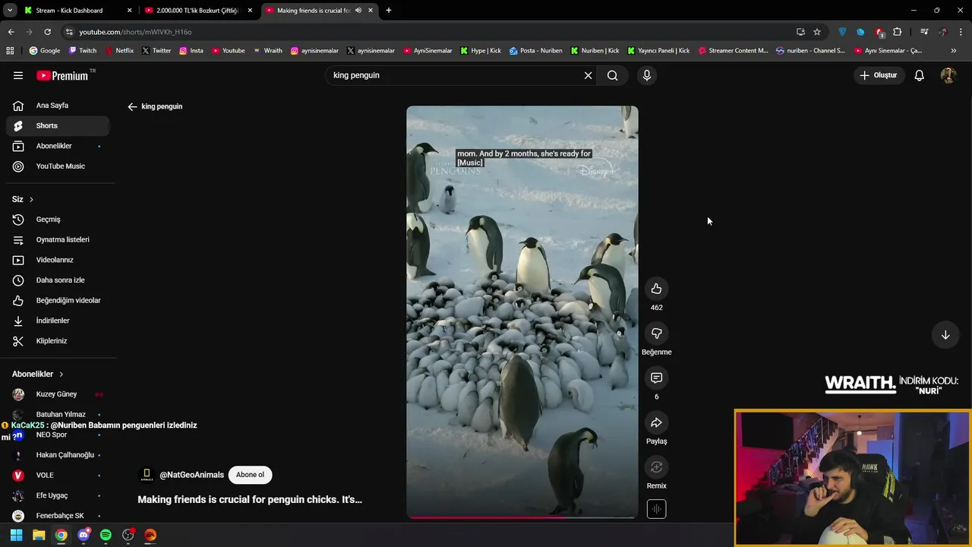Open File Explorer from the taskbar
Image resolution: width=972 pixels, height=547 pixels.
39,535
